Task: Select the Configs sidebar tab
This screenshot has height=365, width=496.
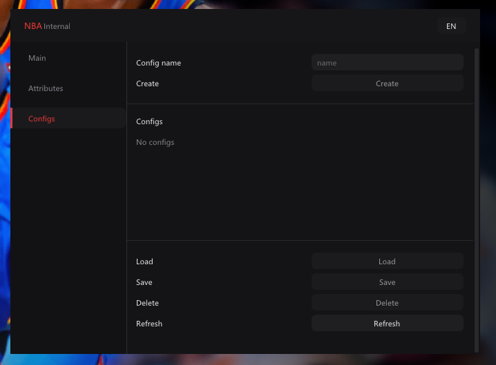Action: pos(68,119)
